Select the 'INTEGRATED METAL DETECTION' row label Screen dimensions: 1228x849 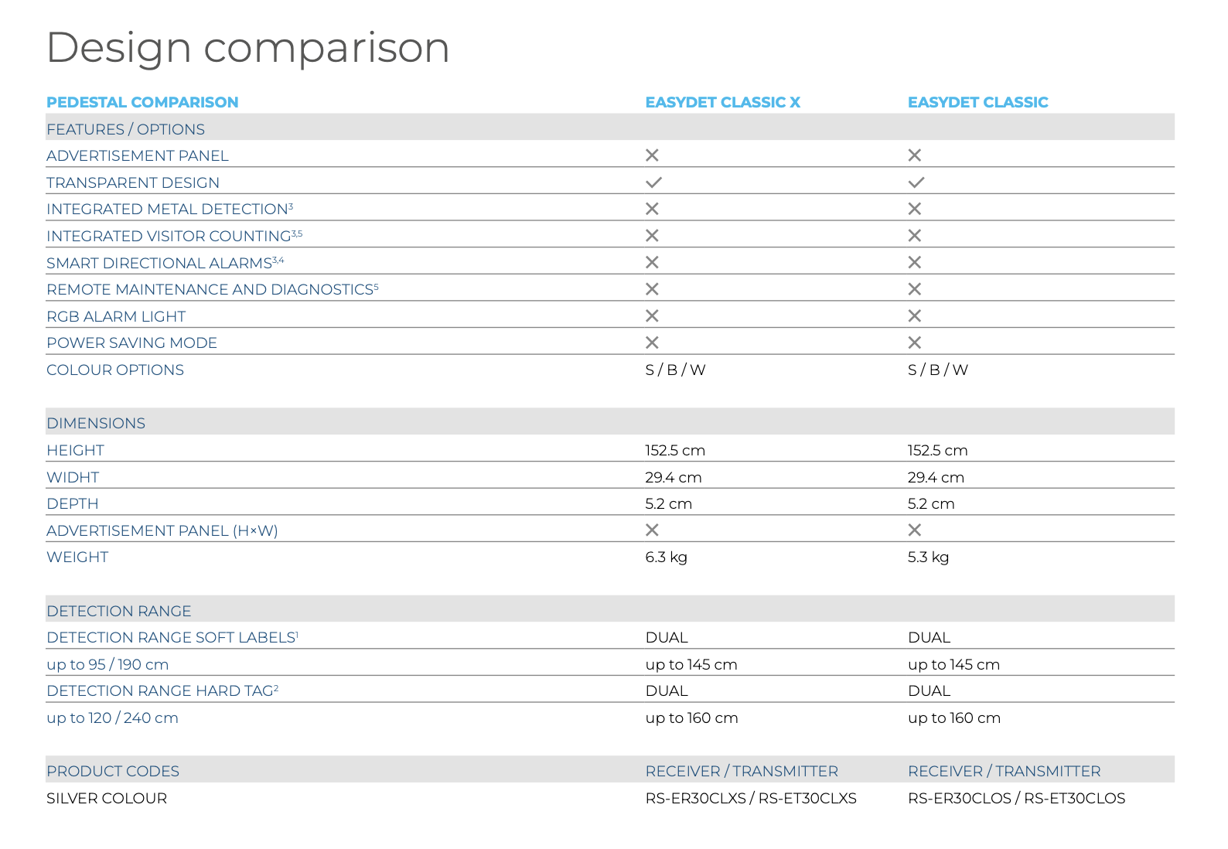[169, 209]
